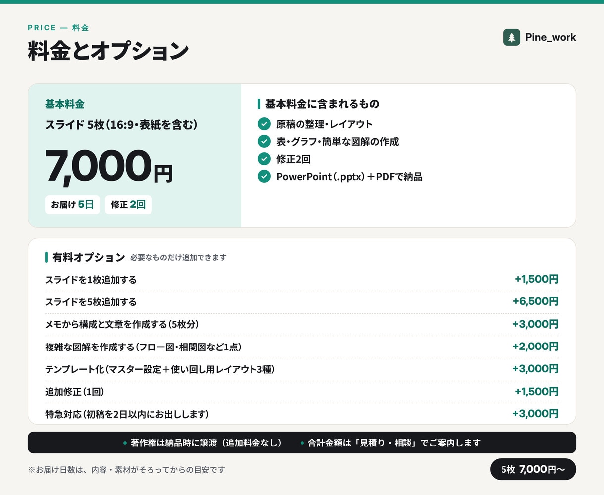
Task: Click the 表・グラフ・簡単な図解の作成 item
Action: [337, 141]
